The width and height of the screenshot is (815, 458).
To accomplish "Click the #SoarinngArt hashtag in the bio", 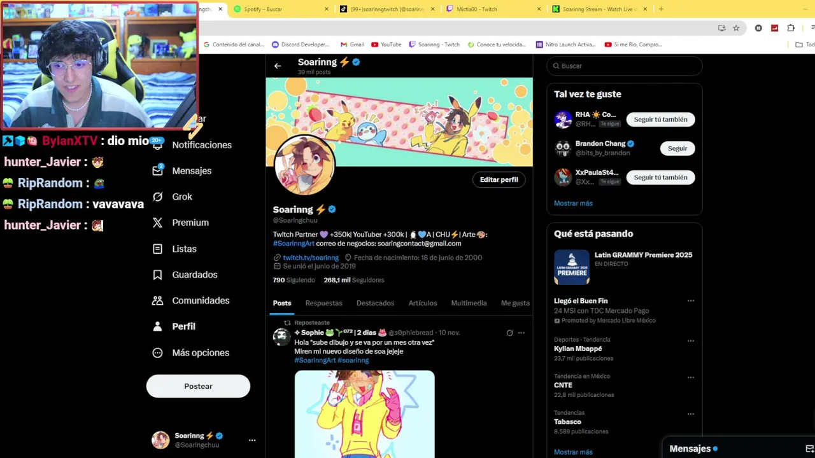I will [x=294, y=244].
